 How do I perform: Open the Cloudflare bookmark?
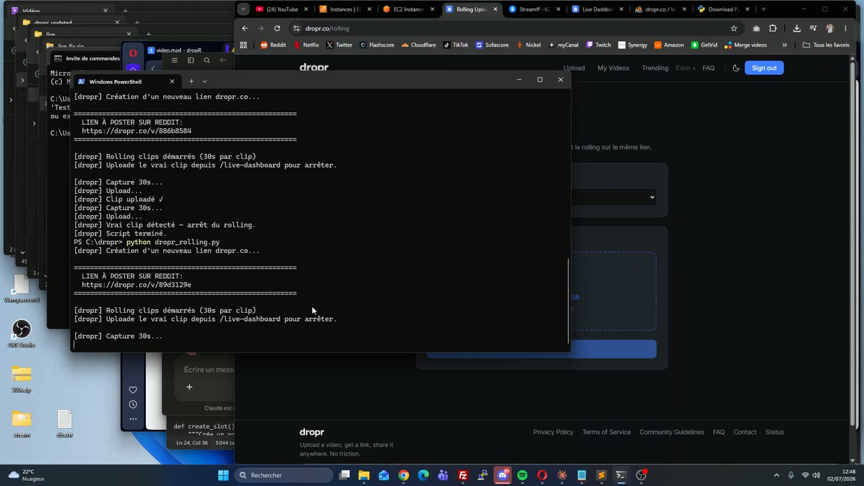point(418,45)
